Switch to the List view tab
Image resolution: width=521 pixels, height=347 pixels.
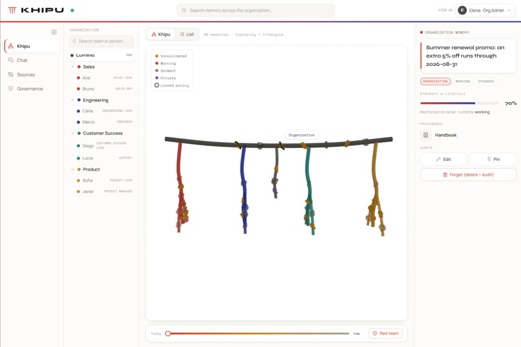click(187, 34)
